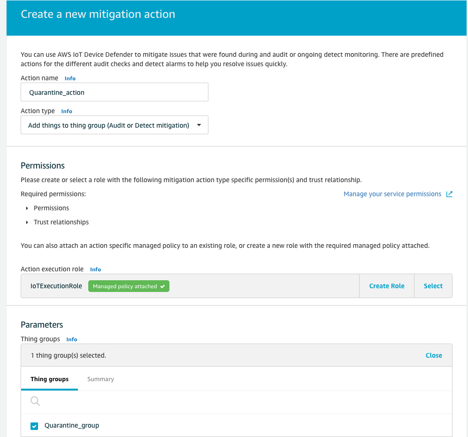Close the thing group selection panel
The width and height of the screenshot is (468, 437).
(433, 355)
